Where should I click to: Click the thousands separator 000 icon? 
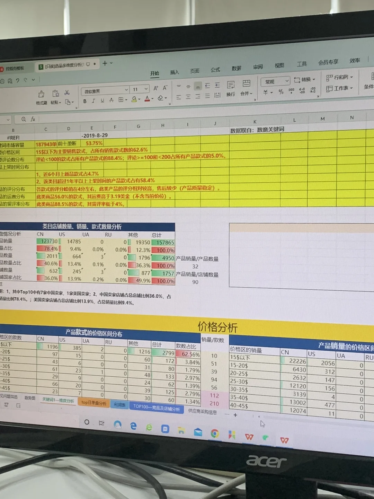tap(291, 91)
